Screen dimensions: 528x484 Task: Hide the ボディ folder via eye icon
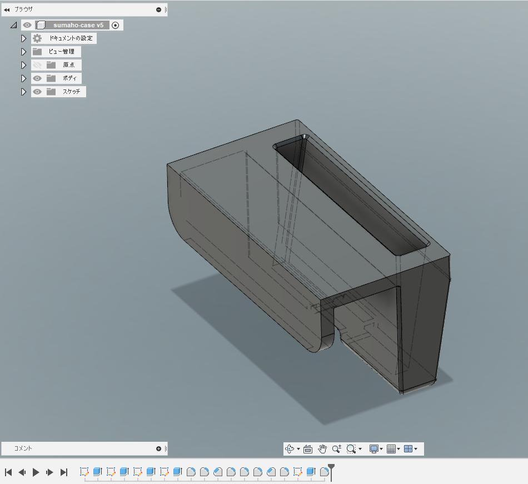coord(37,78)
